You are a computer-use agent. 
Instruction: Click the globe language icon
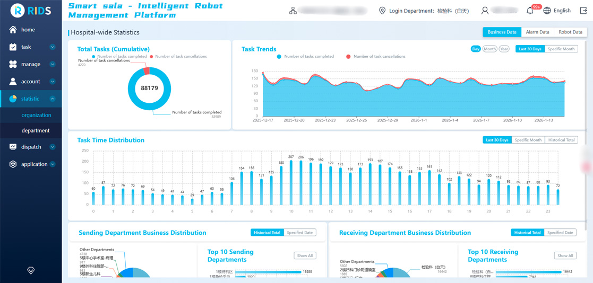tap(547, 11)
